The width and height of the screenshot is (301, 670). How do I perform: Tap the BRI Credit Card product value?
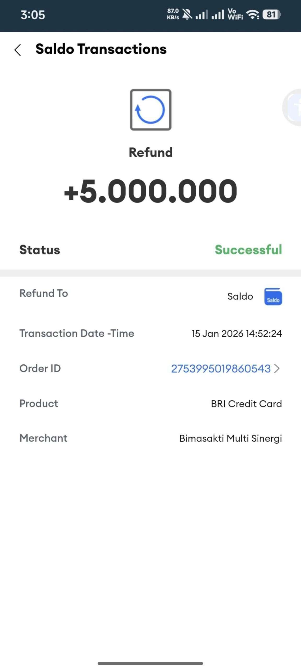(246, 404)
